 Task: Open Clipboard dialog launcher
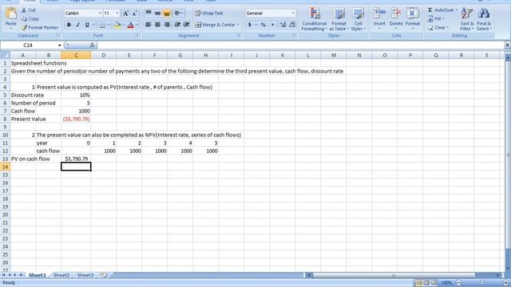[58, 35]
